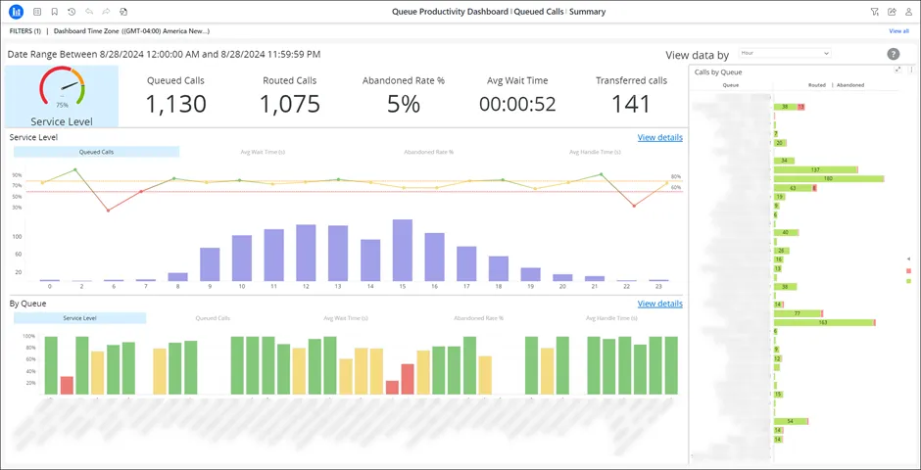Select Avg Handle Time (s) tab in By Queue section
921x470 pixels.
click(x=611, y=318)
